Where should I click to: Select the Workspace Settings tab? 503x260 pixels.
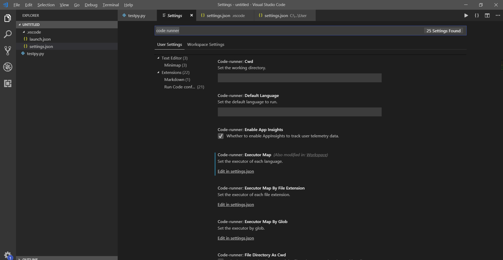coord(206,45)
